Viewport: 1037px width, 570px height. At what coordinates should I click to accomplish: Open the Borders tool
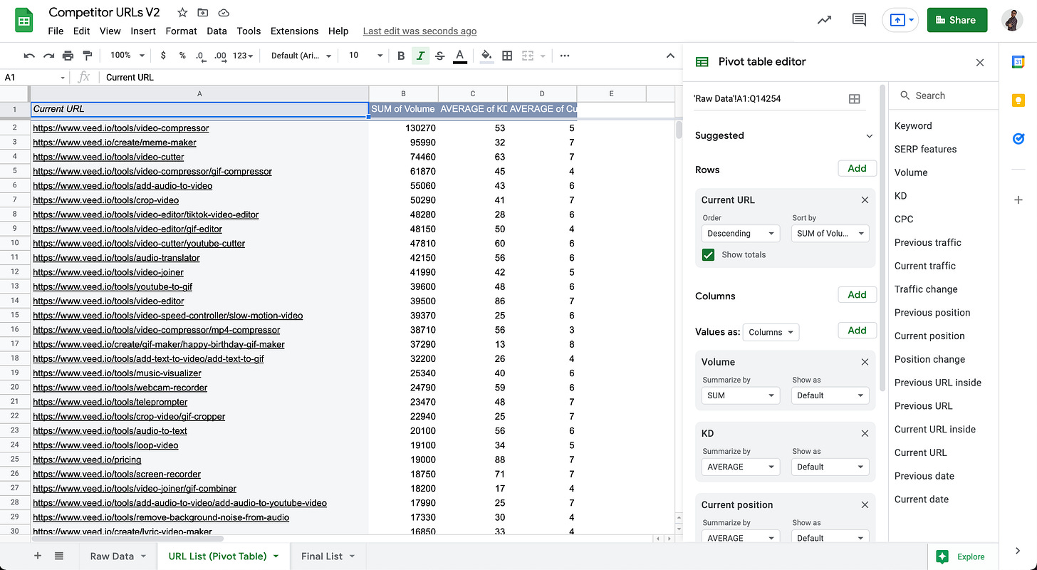tap(507, 56)
